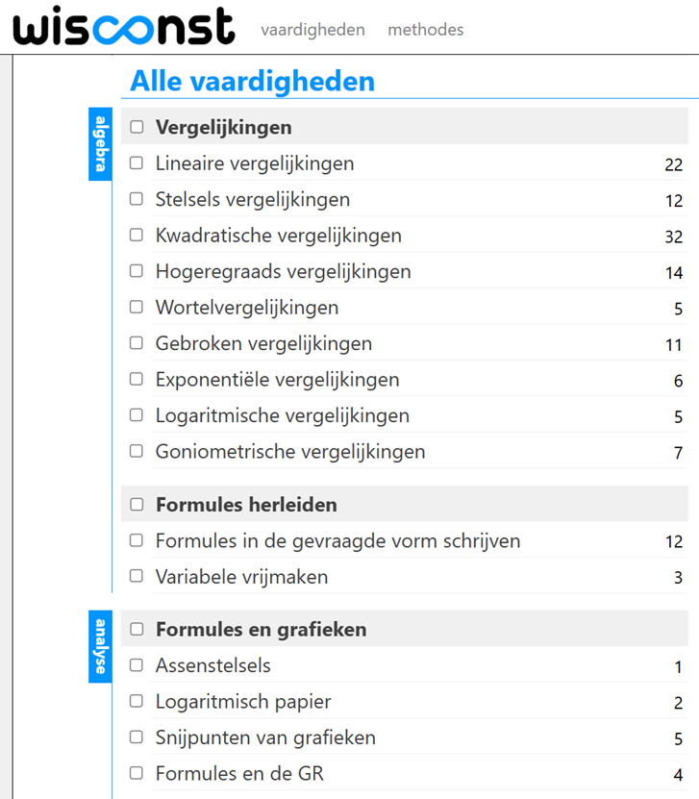Tick the Logaritmisch papier checkbox
The width and height of the screenshot is (699, 799).
pos(137,702)
